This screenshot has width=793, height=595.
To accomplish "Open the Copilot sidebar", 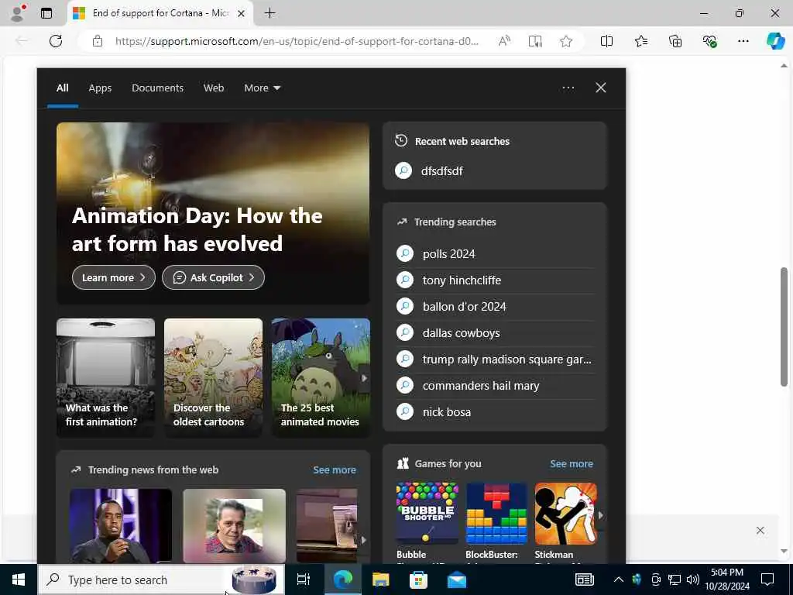I will pyautogui.click(x=776, y=41).
